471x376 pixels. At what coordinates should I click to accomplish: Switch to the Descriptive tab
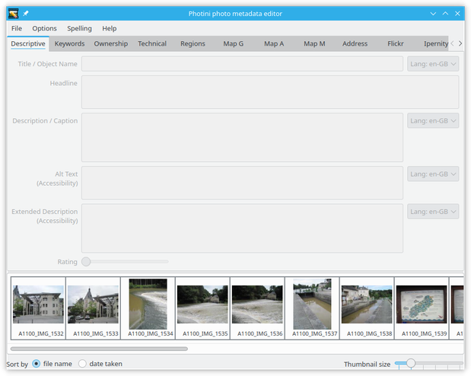[x=28, y=43]
